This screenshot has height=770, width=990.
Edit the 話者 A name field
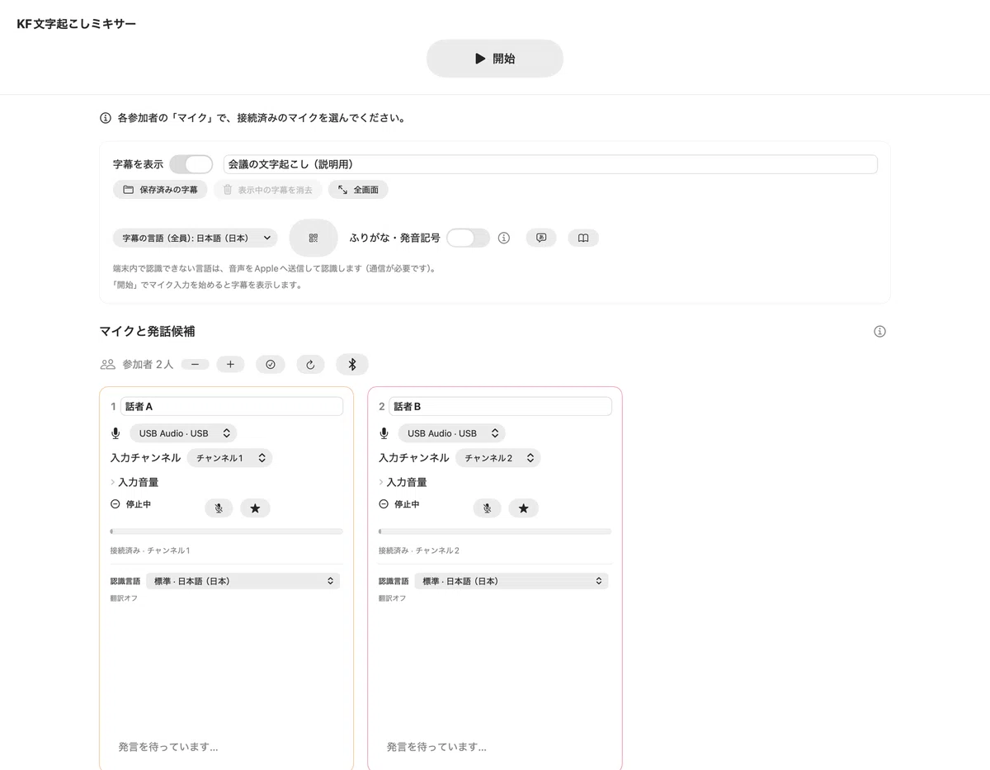pyautogui.click(x=232, y=406)
